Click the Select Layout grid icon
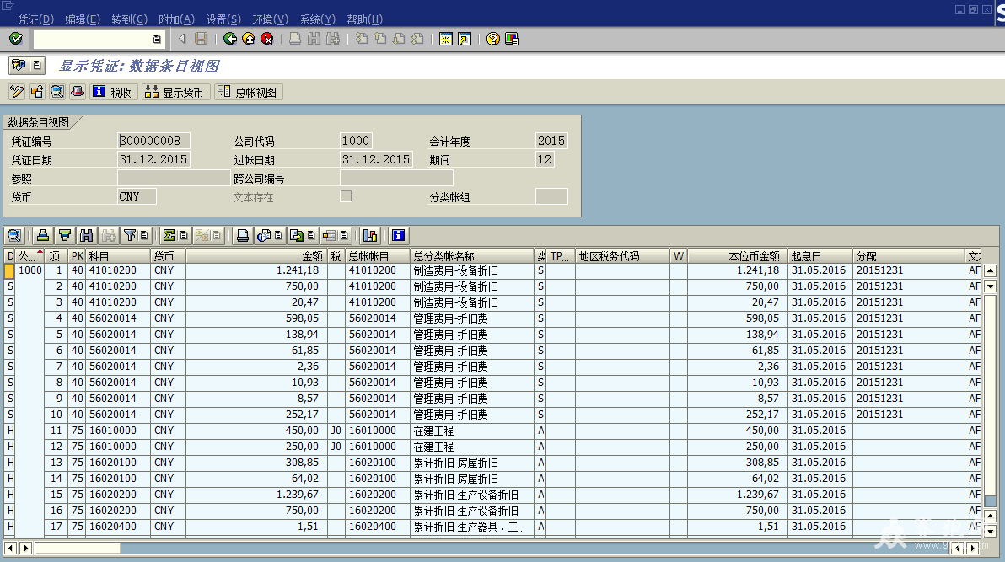The image size is (1005, 562). coord(331,236)
